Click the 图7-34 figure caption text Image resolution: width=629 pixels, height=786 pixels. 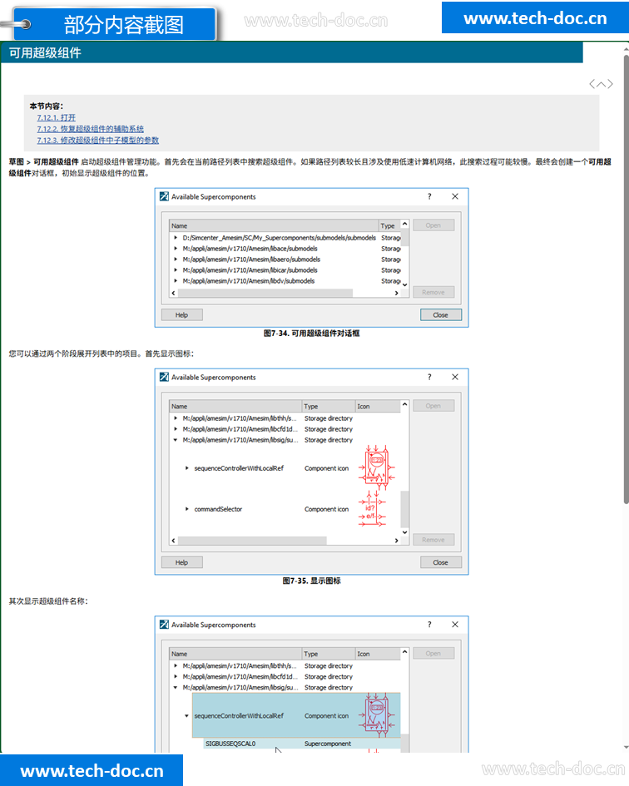tap(311, 334)
